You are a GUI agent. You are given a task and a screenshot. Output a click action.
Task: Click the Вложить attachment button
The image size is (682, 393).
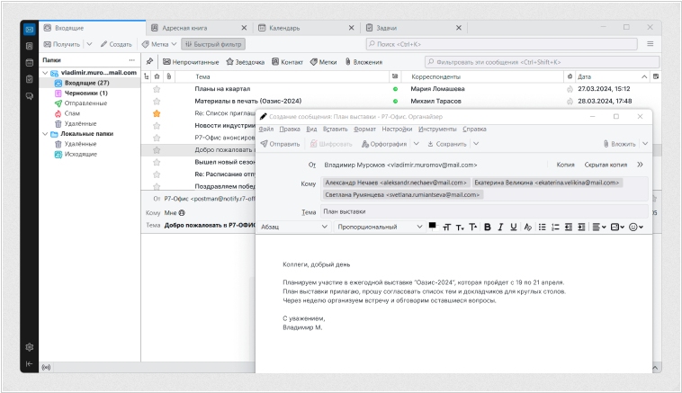point(618,144)
